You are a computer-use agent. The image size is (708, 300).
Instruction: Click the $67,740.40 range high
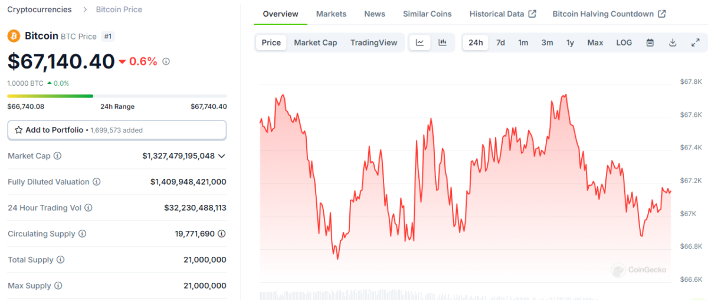pyautogui.click(x=208, y=106)
